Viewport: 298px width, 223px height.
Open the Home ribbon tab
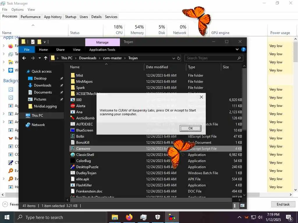click(43, 50)
